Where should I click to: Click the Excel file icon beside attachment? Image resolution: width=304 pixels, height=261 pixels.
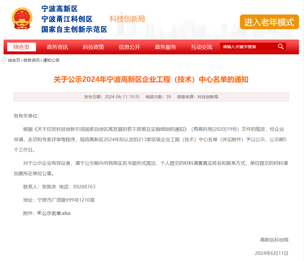click(39, 213)
